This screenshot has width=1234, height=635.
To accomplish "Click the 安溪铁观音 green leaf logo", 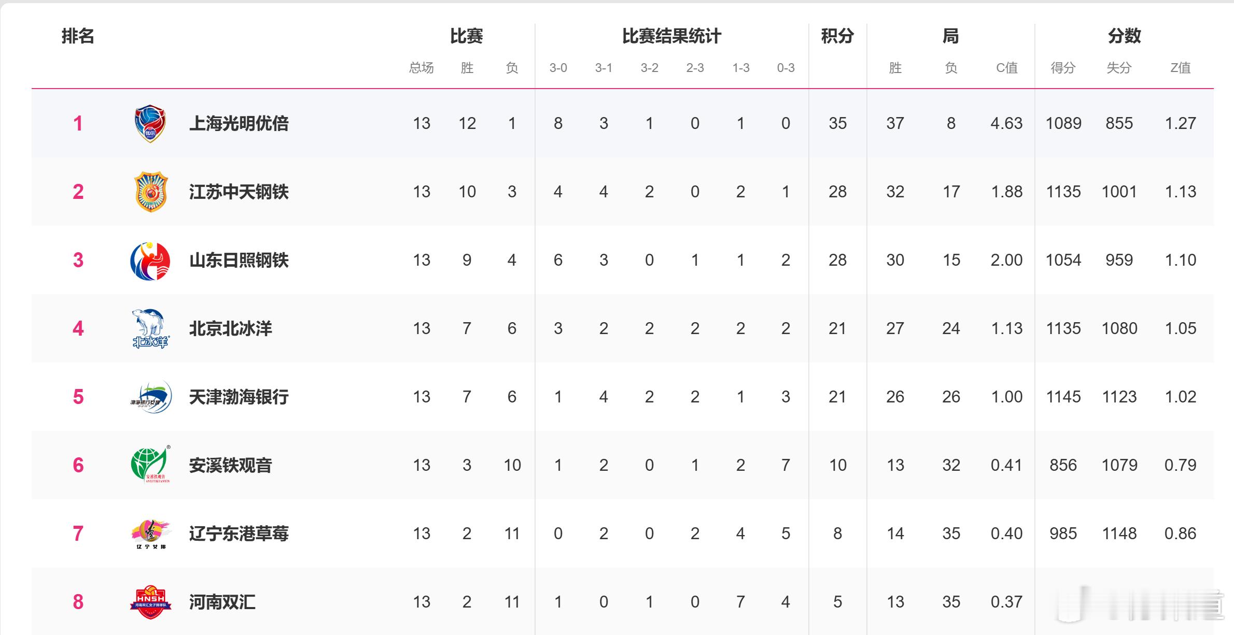I will [150, 465].
